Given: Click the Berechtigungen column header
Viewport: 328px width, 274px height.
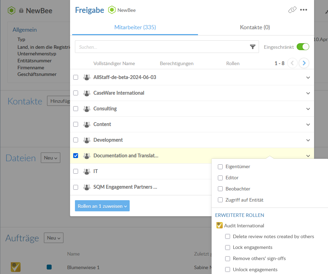Looking at the screenshot, I should click(177, 63).
